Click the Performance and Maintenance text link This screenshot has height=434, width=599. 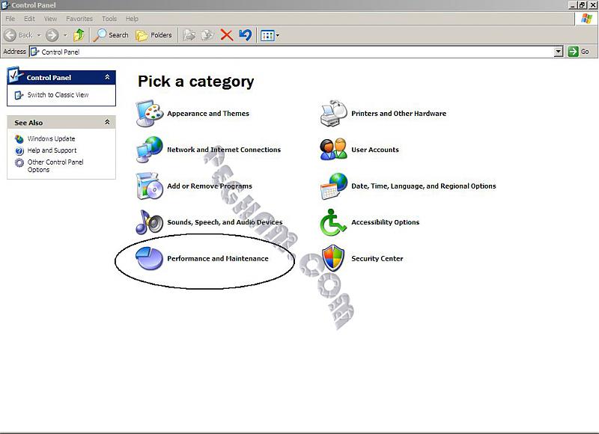218,258
